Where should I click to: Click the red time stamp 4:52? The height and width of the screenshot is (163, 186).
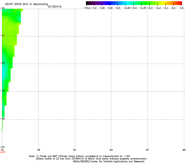coord(3,152)
